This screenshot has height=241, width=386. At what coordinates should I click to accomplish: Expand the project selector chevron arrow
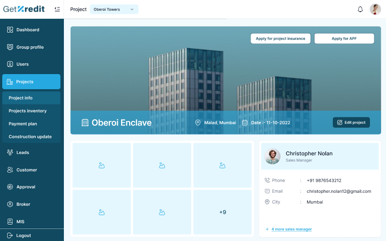(132, 9)
